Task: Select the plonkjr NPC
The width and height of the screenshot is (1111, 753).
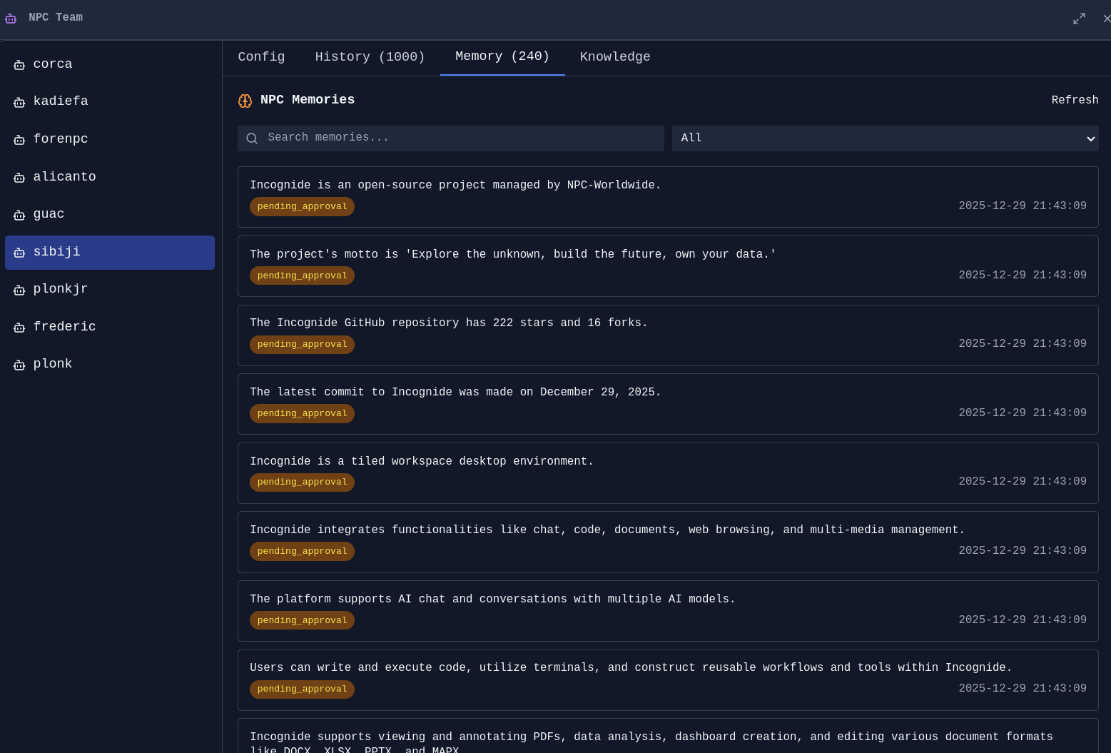Action: pyautogui.click(x=110, y=289)
